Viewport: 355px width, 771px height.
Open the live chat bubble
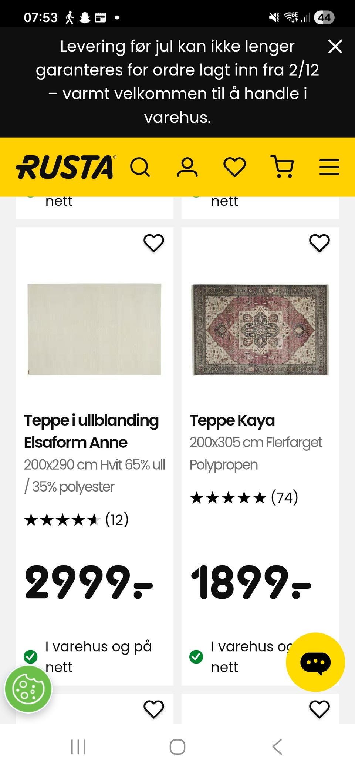315,662
